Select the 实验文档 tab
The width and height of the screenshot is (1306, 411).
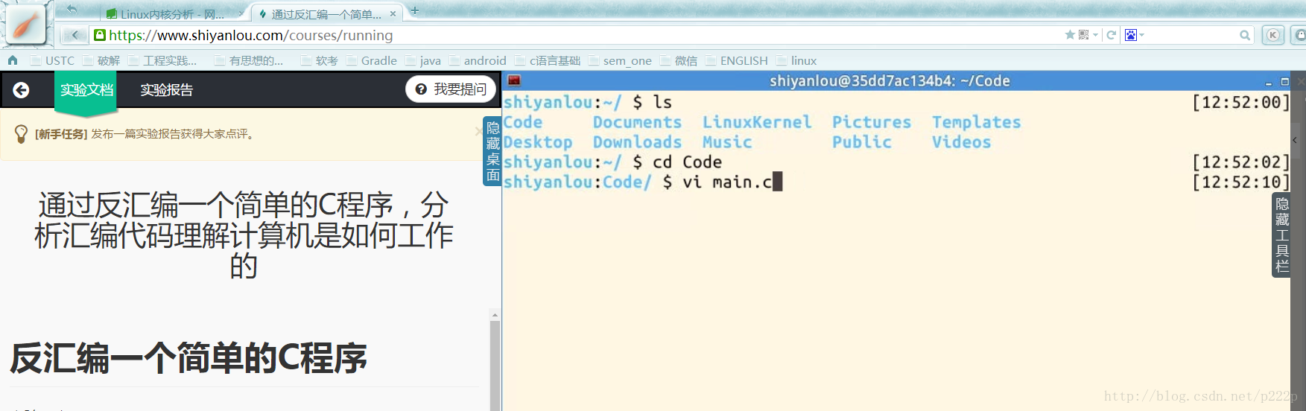tap(86, 91)
